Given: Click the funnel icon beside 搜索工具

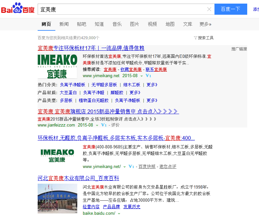Looking at the screenshot, I should pyautogui.click(x=195, y=38).
